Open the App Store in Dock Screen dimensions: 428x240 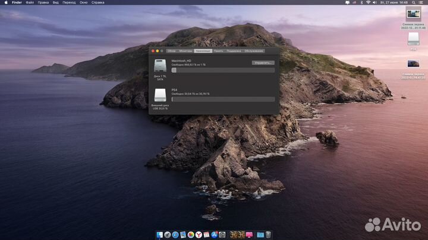(215, 235)
